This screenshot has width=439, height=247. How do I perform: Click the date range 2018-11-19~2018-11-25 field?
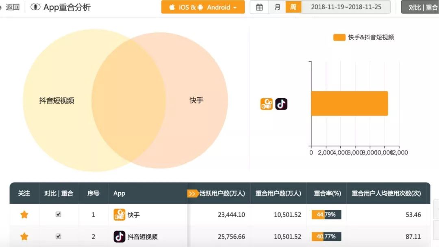(346, 7)
